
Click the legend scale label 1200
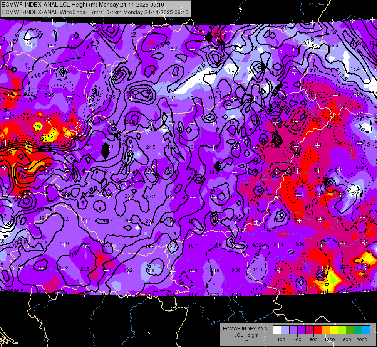[x=330, y=340]
